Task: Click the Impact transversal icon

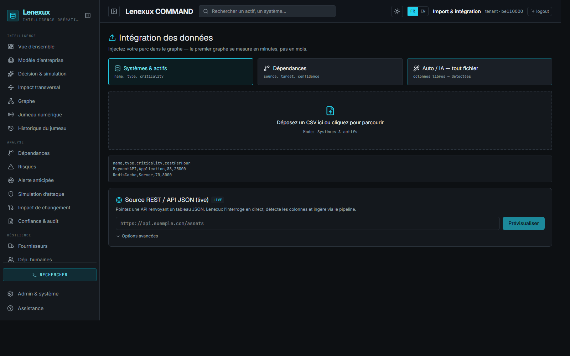Action: (x=11, y=87)
